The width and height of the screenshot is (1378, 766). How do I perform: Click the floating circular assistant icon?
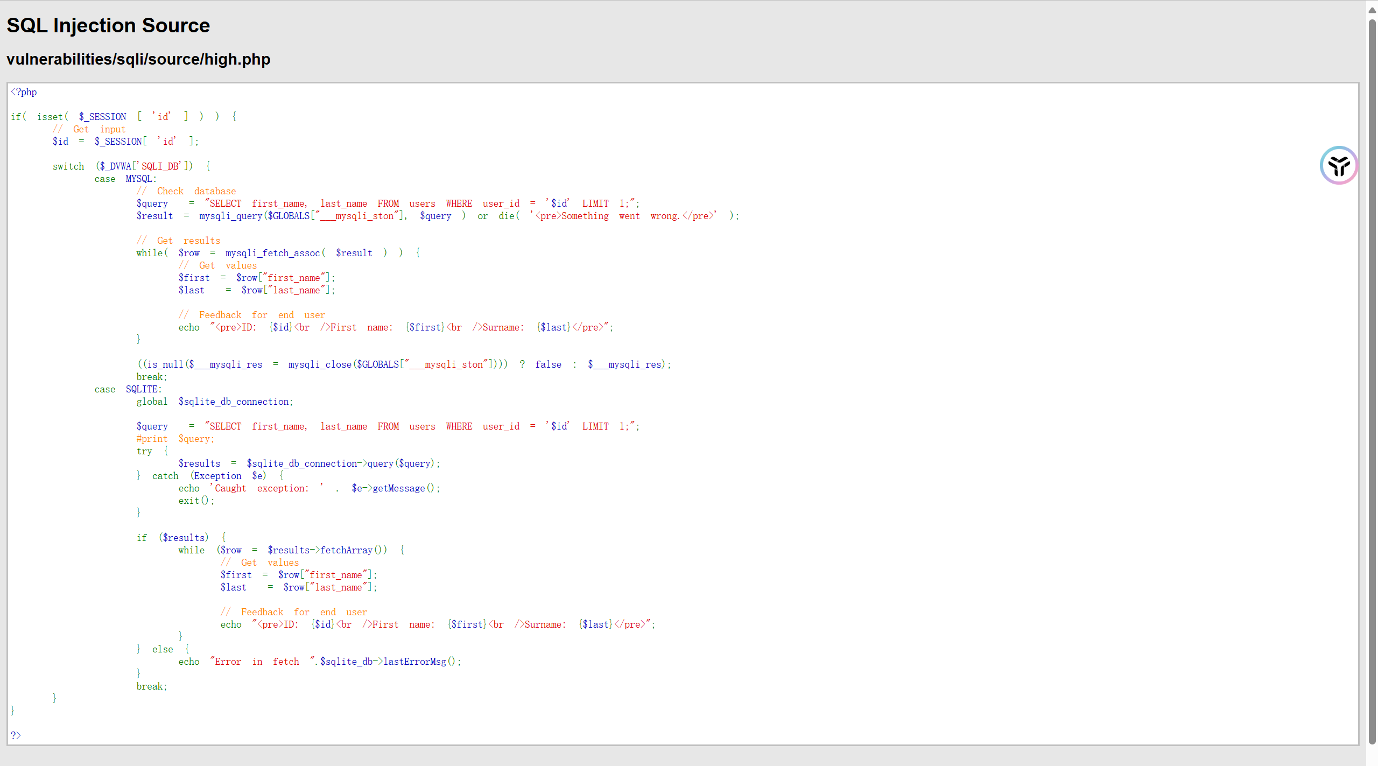pos(1339,165)
